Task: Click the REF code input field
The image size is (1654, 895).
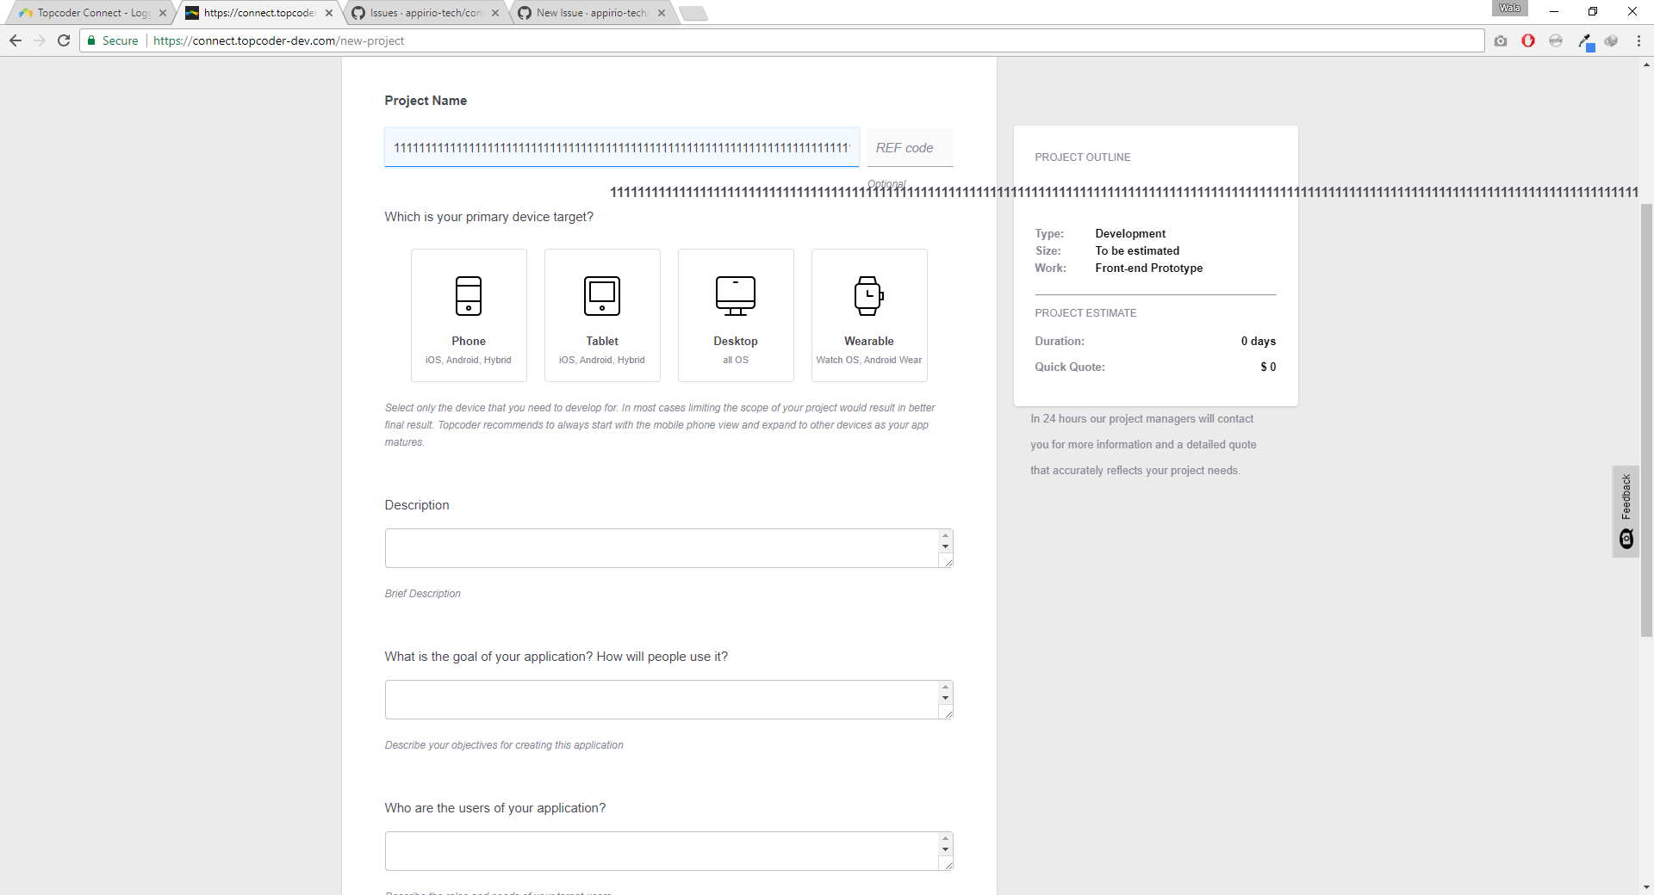Action: [911, 148]
